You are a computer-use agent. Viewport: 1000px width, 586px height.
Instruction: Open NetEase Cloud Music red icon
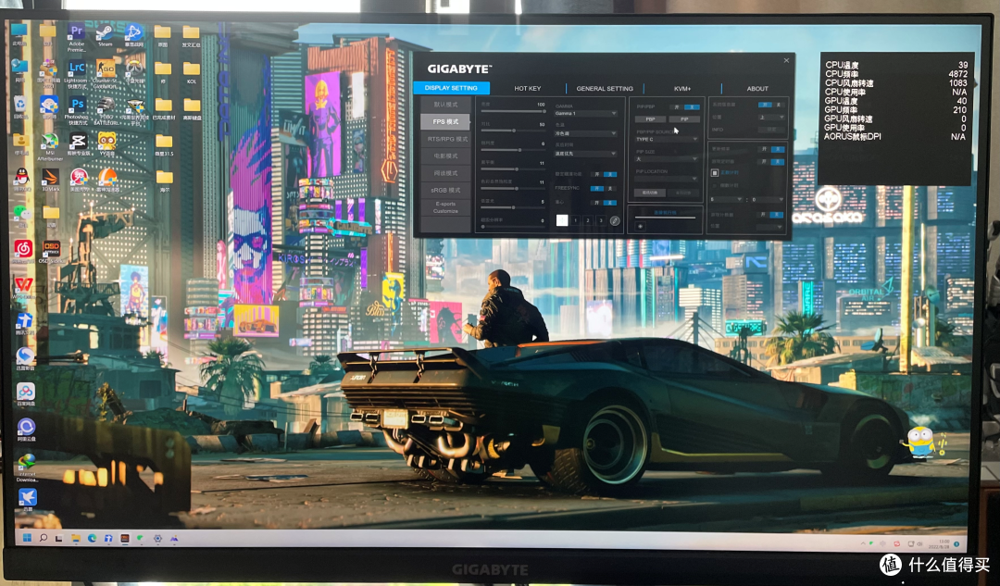23,251
